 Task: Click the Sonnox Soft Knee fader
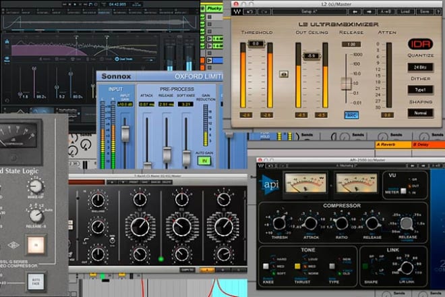click(186, 159)
